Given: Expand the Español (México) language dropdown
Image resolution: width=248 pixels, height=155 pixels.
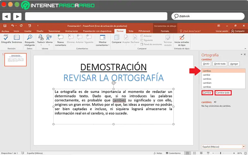Looking at the screenshot, I should 244,146.
